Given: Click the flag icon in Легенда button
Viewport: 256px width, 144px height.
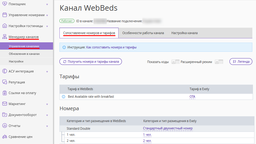Looking at the screenshot, I should coord(234,61).
